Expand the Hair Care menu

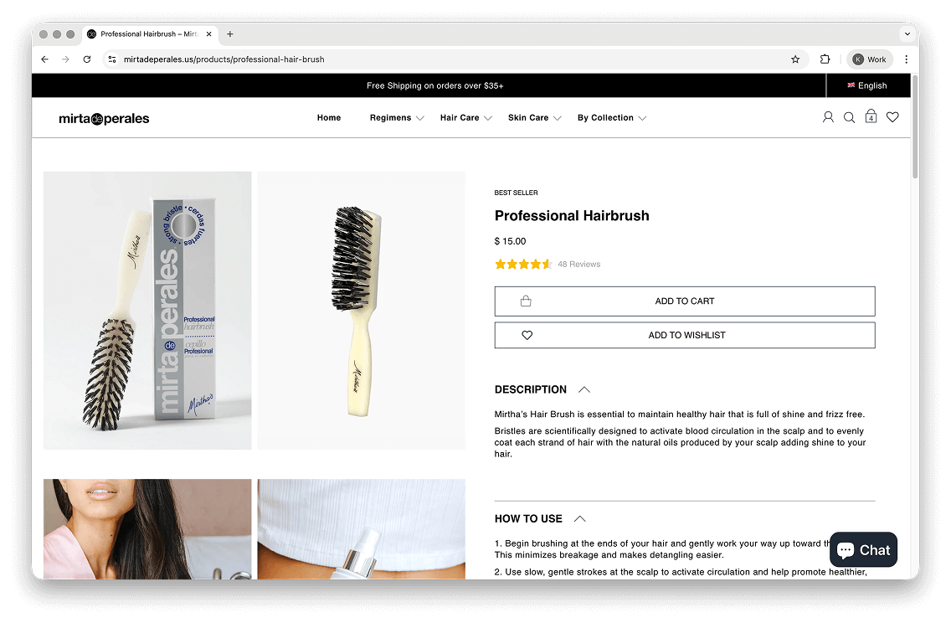click(x=465, y=118)
